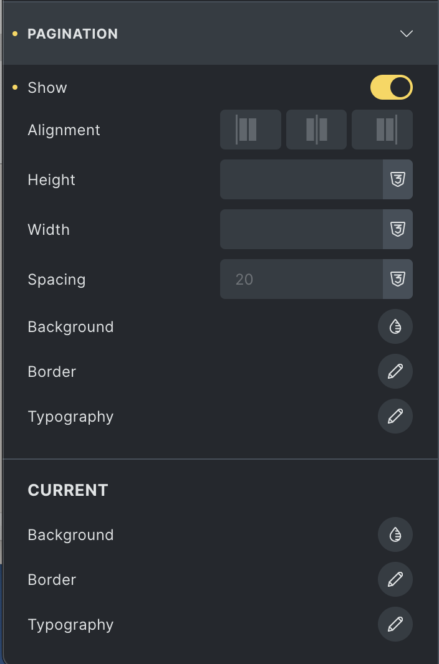Select center alignment for pagination
Screen dimensions: 439x664
point(316,130)
